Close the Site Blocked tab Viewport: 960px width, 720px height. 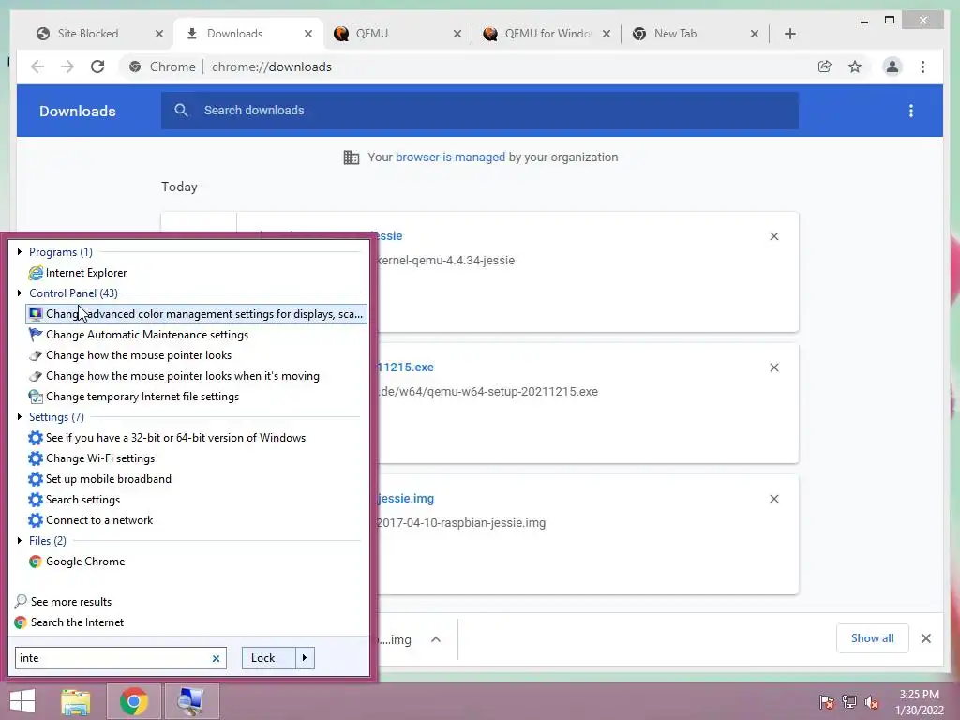click(159, 35)
